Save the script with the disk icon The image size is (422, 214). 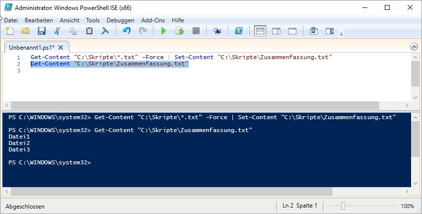click(42, 31)
